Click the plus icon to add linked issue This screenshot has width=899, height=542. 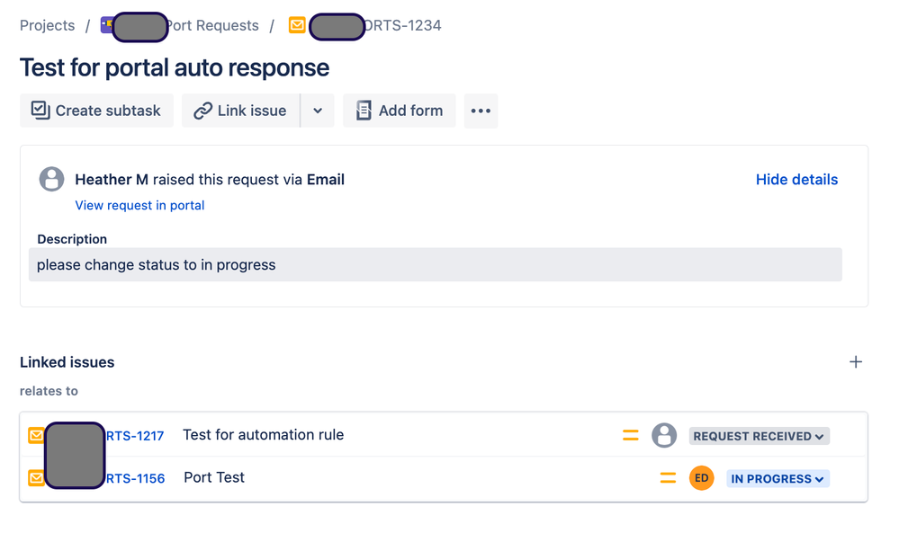(x=856, y=361)
